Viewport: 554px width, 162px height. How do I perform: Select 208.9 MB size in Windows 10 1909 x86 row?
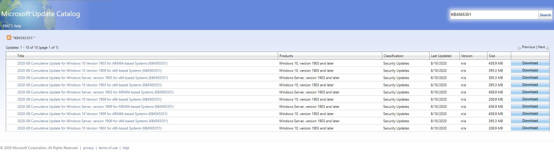click(x=496, y=99)
